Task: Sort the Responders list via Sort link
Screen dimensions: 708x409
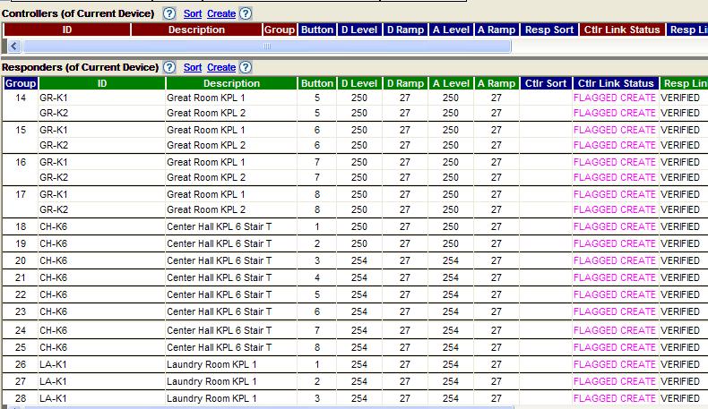Action: 193,68
